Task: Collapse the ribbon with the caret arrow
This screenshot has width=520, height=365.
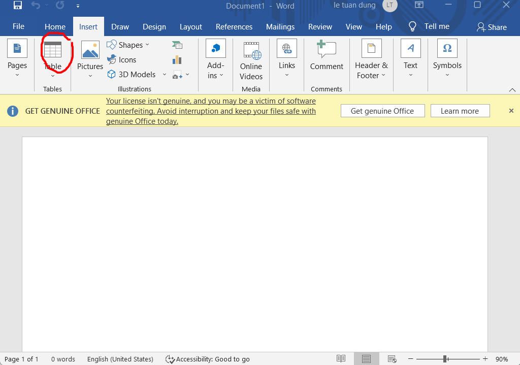Action: pyautogui.click(x=512, y=89)
